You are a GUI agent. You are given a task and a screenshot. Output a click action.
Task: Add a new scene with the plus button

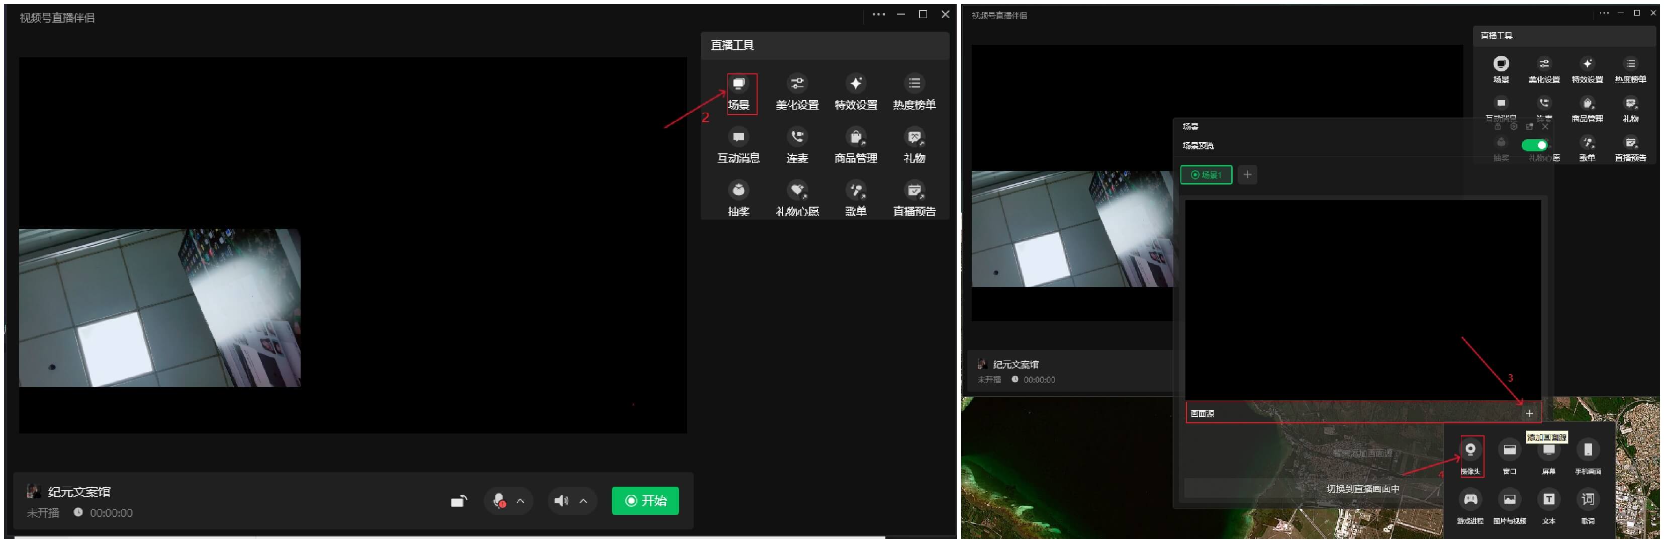point(1247,175)
